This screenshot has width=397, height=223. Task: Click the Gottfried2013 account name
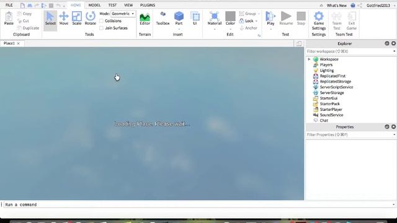(x=378, y=6)
